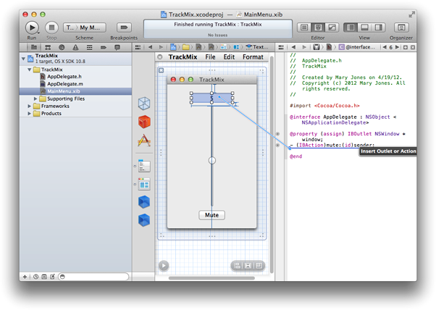Screen dimensions: 436x310
Task: Show only recently edited files filter
Action: 36,277
